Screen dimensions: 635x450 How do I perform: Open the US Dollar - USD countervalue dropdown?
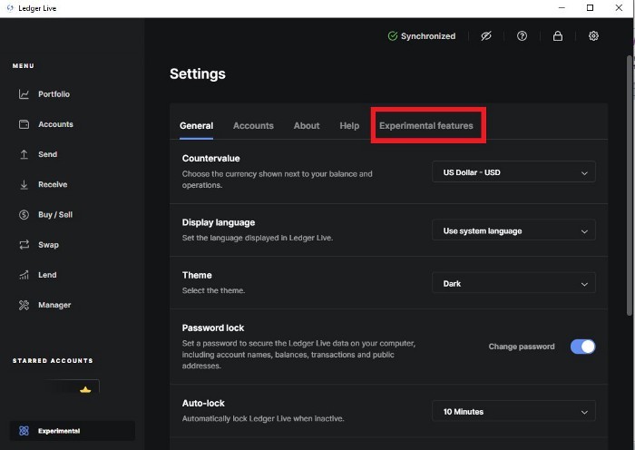[513, 172]
